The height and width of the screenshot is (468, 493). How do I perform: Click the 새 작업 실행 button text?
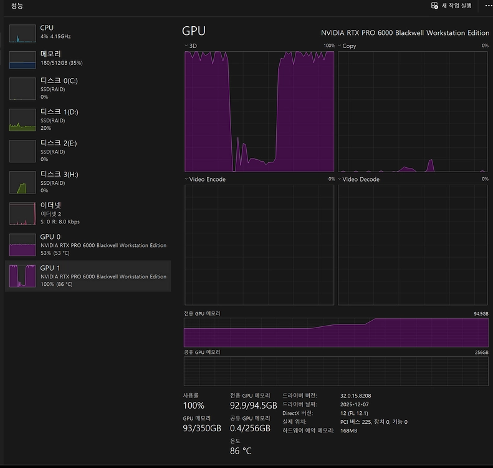pos(456,6)
